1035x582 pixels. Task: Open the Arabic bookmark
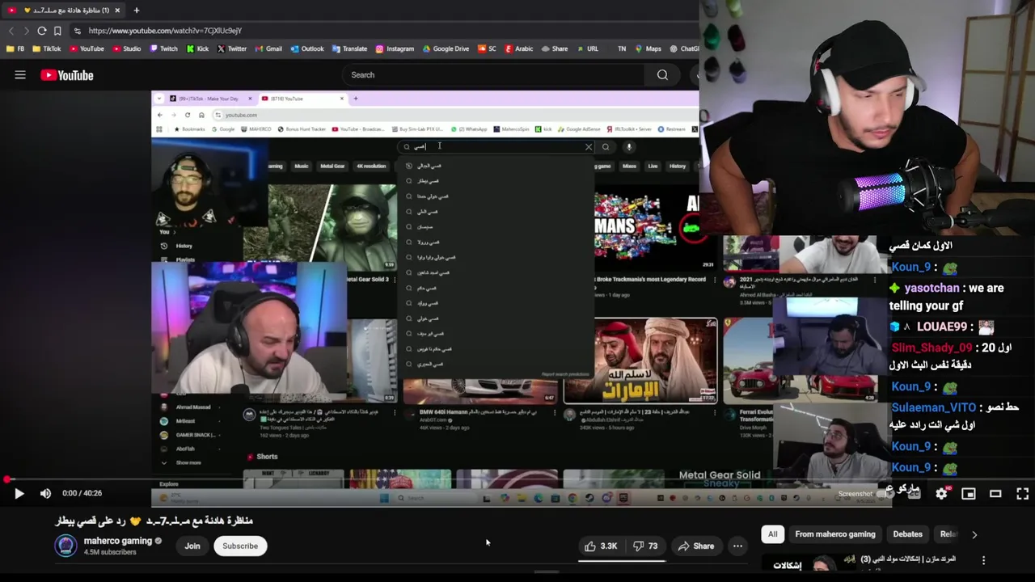pos(518,48)
